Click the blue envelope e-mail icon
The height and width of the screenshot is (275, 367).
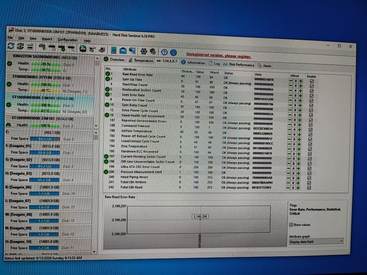(x=123, y=51)
